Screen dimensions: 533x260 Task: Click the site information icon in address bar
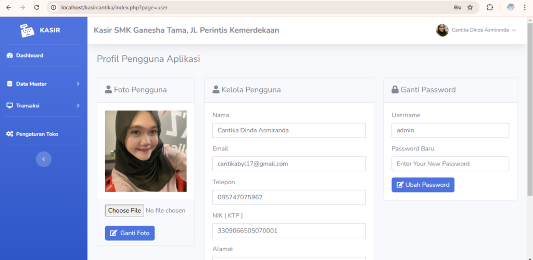(x=54, y=7)
